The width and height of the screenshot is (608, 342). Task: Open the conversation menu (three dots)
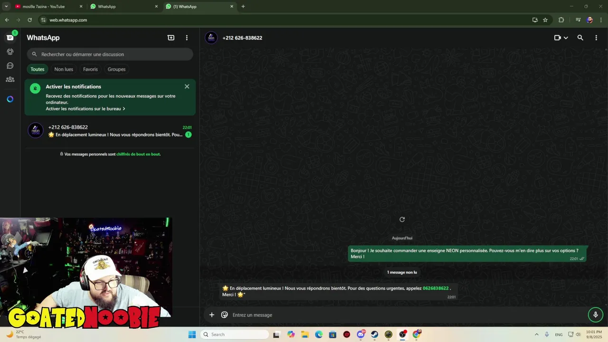click(x=596, y=38)
